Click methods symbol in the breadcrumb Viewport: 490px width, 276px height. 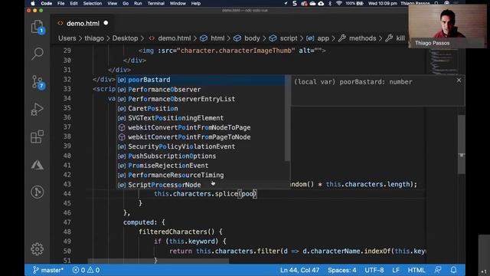click(x=358, y=38)
